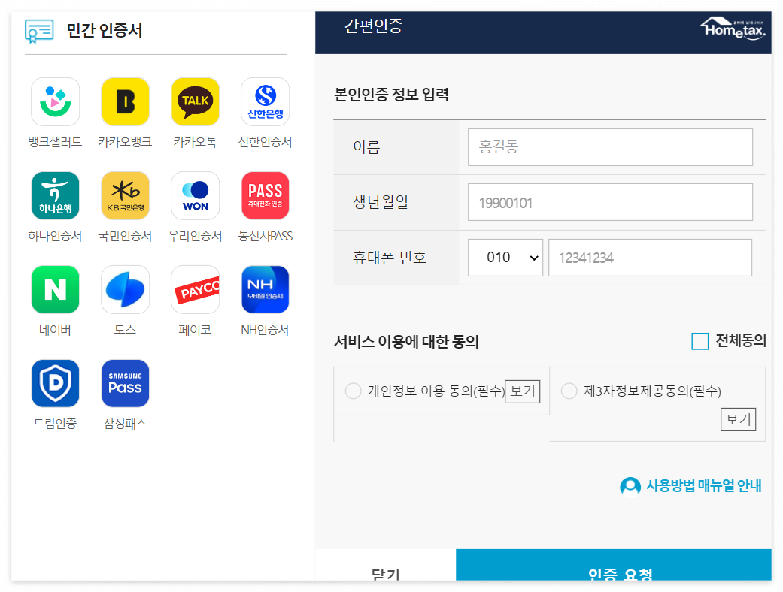The image size is (783, 592).
Task: Click the 이름 input field
Action: click(610, 147)
